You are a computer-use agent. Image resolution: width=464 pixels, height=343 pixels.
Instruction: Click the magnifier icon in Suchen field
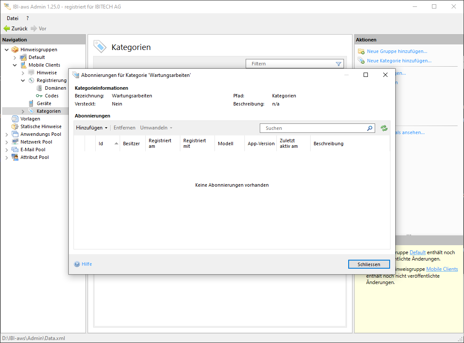(x=370, y=128)
